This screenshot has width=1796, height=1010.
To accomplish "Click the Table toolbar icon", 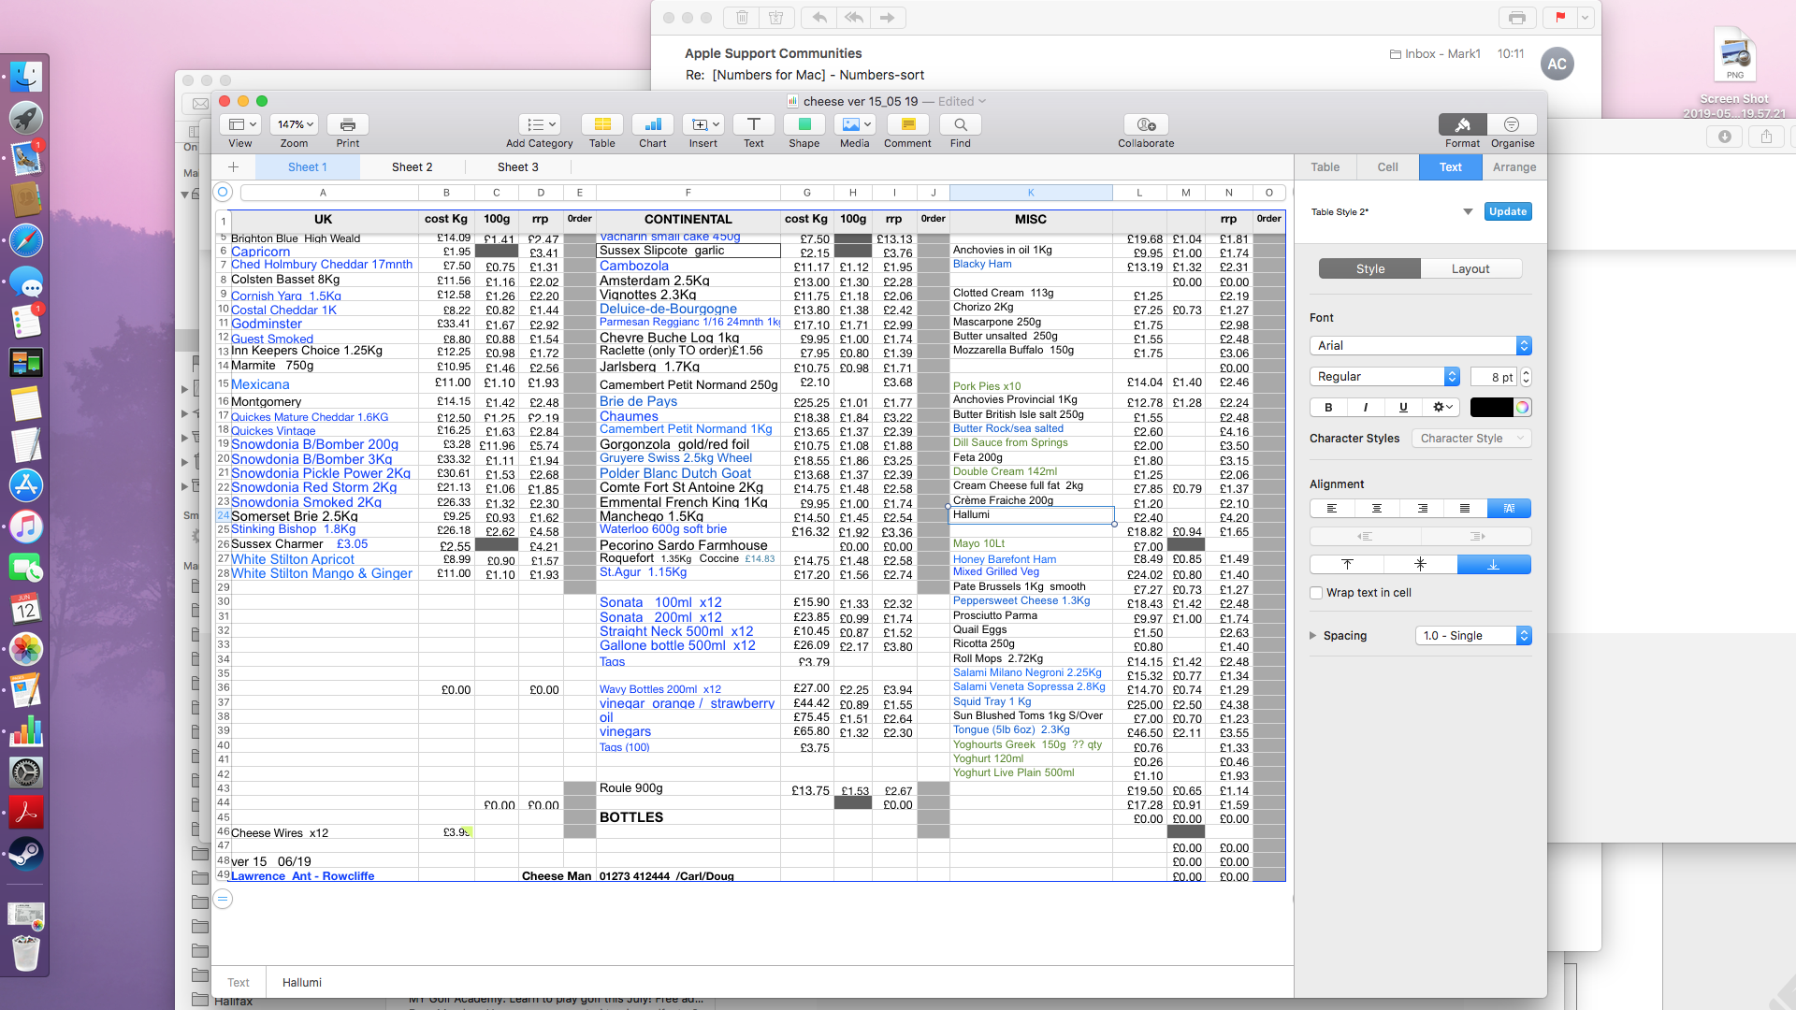I will tap(602, 124).
